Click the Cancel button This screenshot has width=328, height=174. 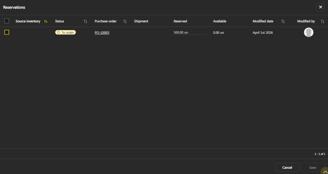tap(287, 167)
